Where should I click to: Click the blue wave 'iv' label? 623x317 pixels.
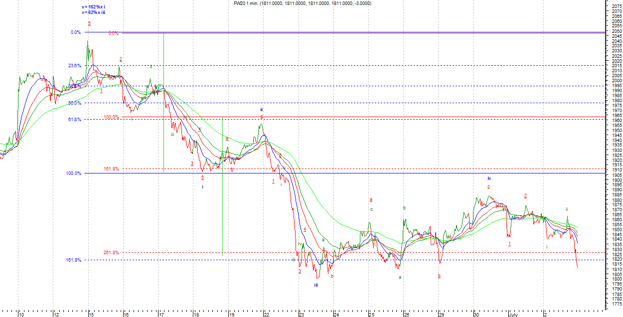489,178
